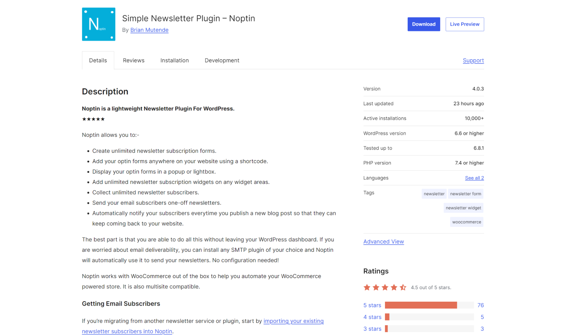Viewport: 568px width, 336px height.
Task: Click the bullet Display your optin forms in popup
Action: coord(154,172)
